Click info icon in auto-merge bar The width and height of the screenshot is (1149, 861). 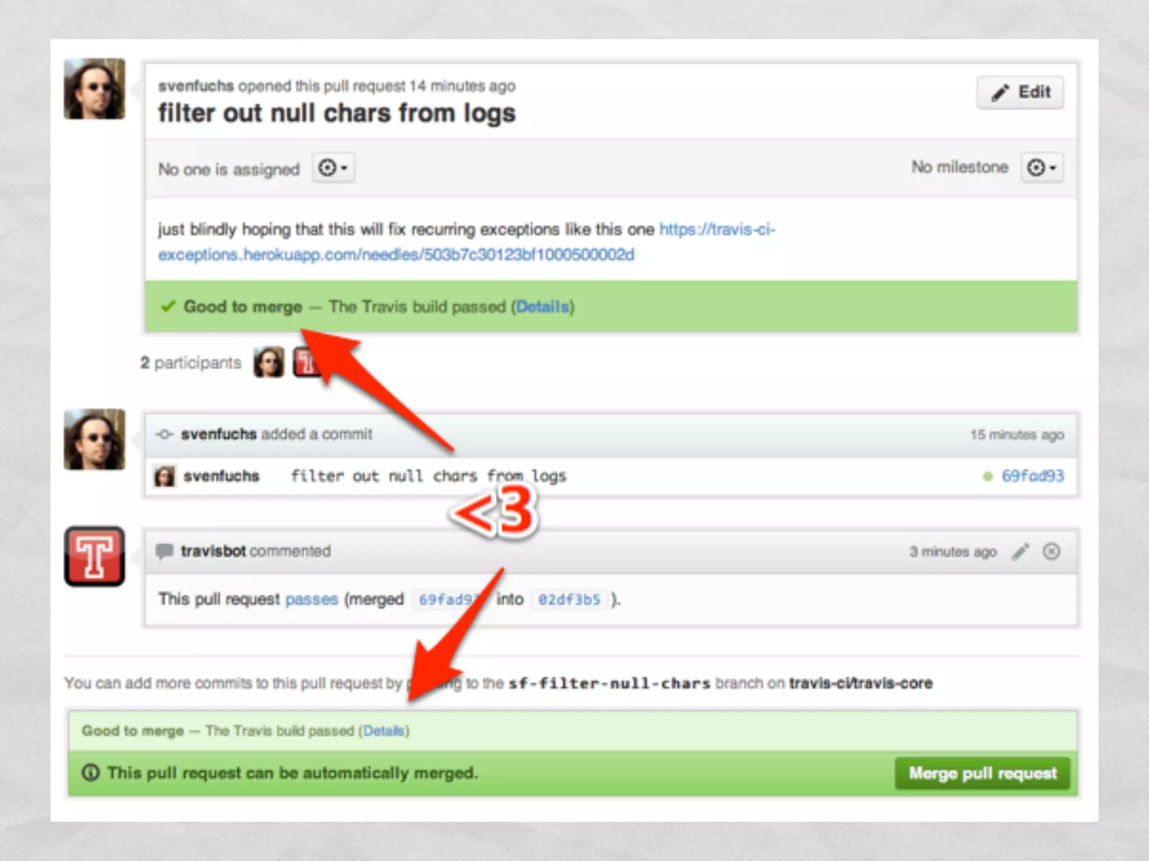[x=90, y=773]
